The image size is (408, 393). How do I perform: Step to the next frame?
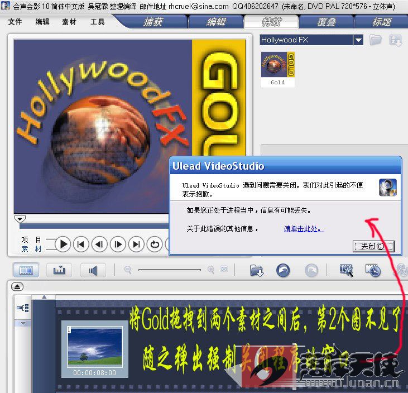pos(118,244)
